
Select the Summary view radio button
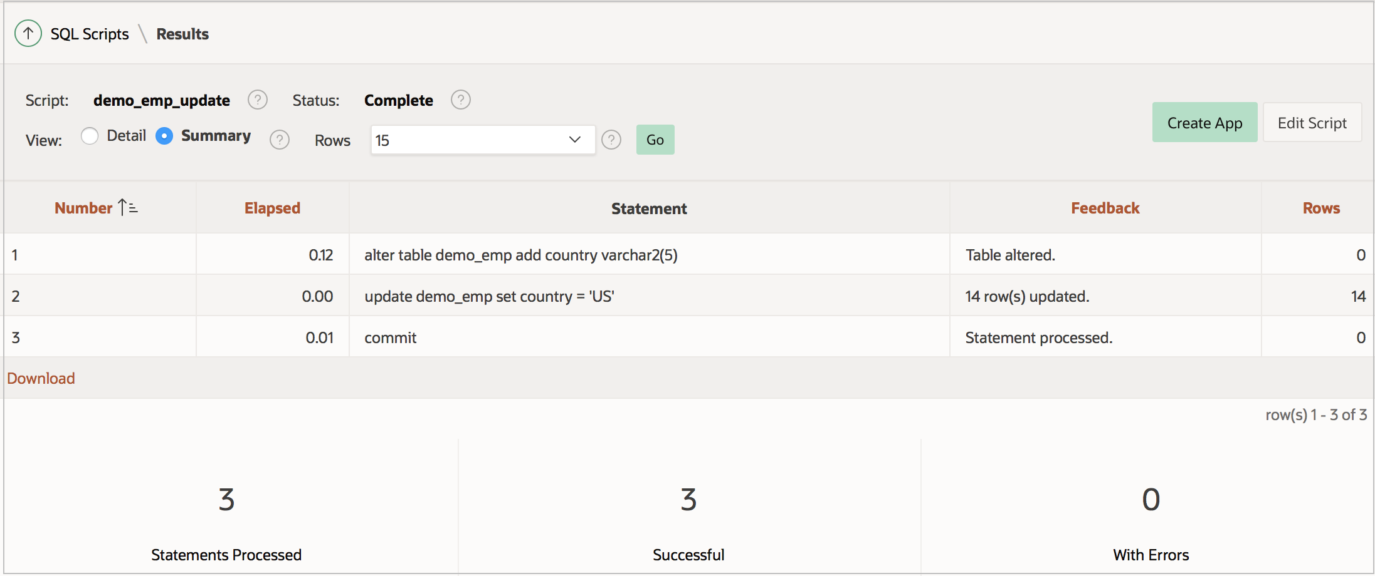[x=164, y=136]
